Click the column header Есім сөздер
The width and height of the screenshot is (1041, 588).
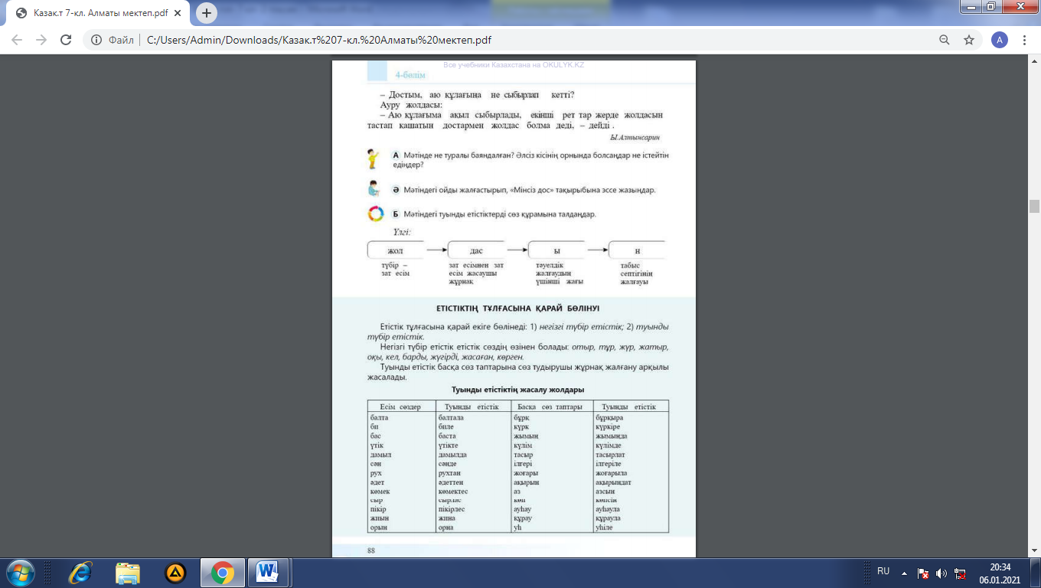[x=400, y=407]
